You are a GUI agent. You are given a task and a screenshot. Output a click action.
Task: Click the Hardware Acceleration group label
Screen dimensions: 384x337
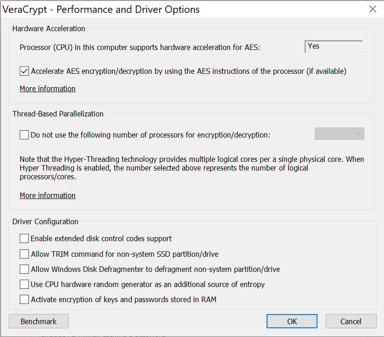[49, 28]
